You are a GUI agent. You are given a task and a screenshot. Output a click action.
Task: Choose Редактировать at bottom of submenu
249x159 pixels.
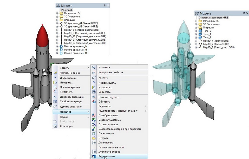(x=107, y=156)
